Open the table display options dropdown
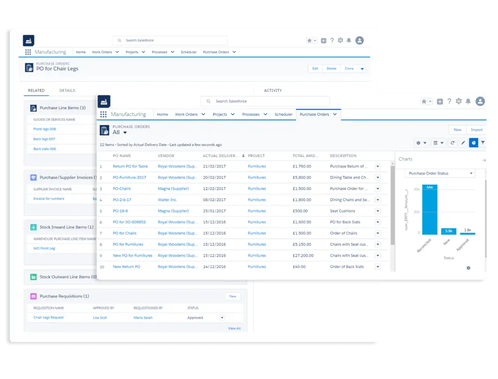Screen dimensions: 498x379 (x=438, y=143)
